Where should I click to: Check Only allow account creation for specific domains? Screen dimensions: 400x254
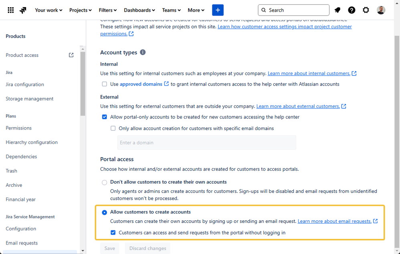[x=113, y=128]
